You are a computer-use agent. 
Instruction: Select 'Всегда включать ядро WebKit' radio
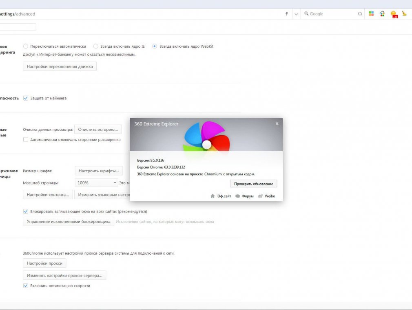point(155,46)
